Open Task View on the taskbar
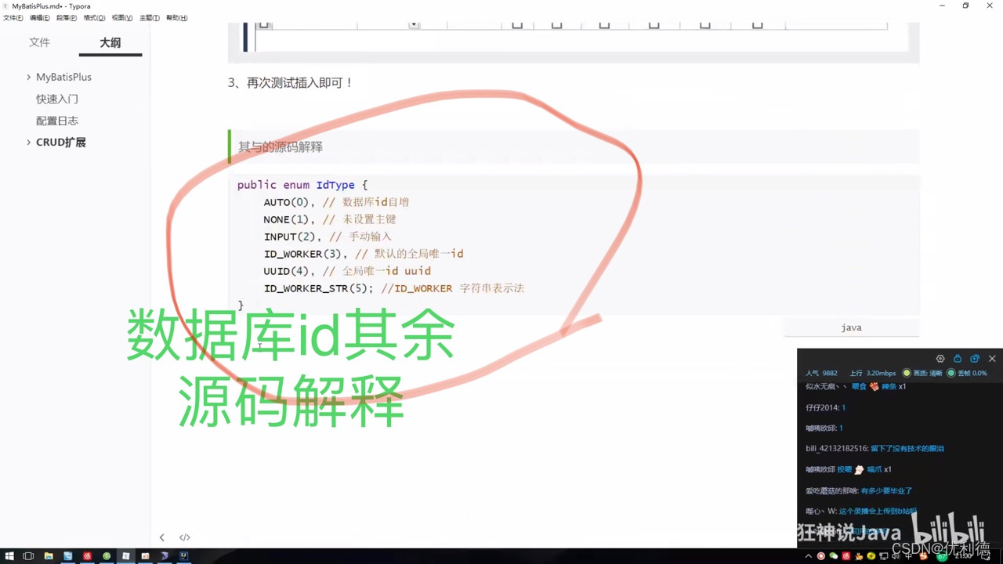Image resolution: width=1003 pixels, height=564 pixels. point(28,556)
